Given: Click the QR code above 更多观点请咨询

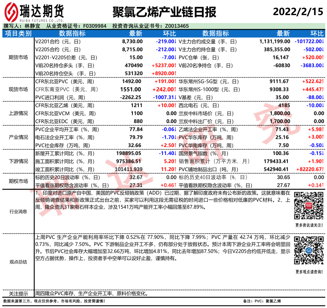Looking at the screenshot, I should click(307, 251).
